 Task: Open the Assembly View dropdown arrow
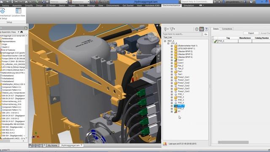pos(19,32)
